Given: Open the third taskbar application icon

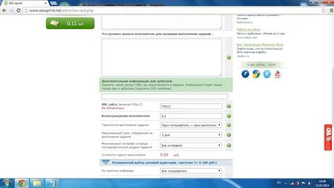Looking at the screenshot, I should (52, 183).
